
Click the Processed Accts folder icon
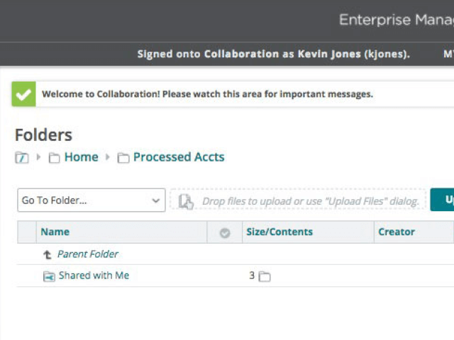(x=123, y=158)
